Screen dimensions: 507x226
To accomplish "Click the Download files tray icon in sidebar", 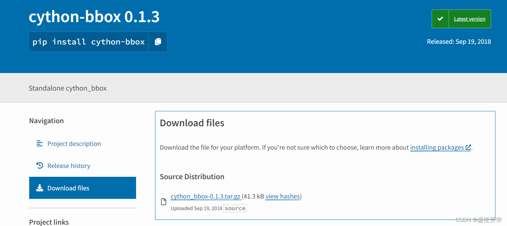I will 40,188.
